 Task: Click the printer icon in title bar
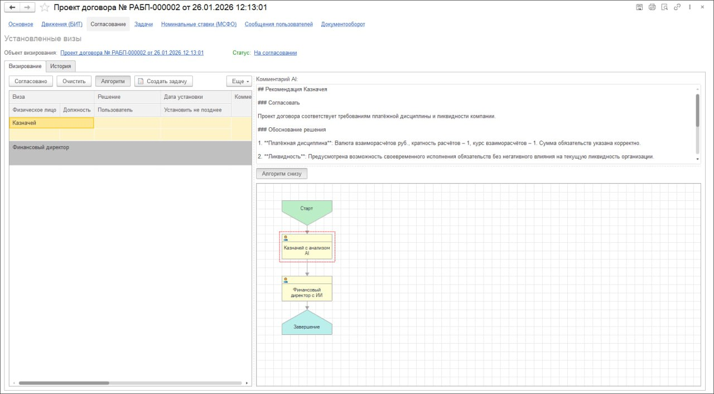point(652,7)
